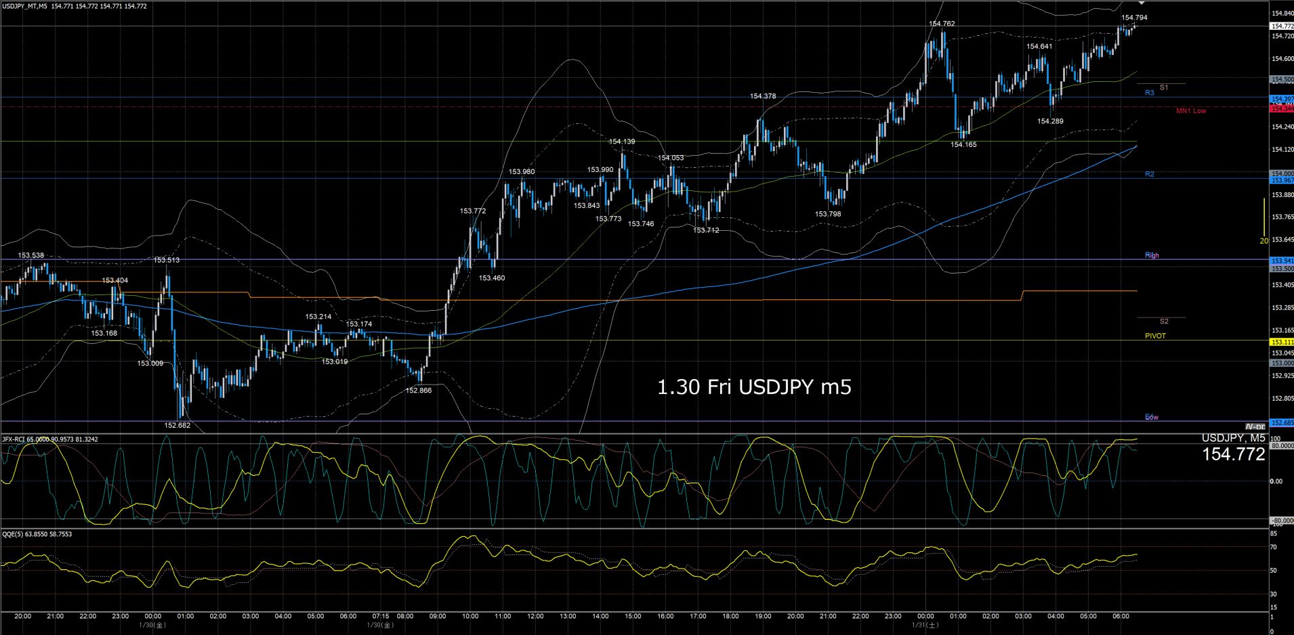Select the S1 support level label

[x=1164, y=87]
